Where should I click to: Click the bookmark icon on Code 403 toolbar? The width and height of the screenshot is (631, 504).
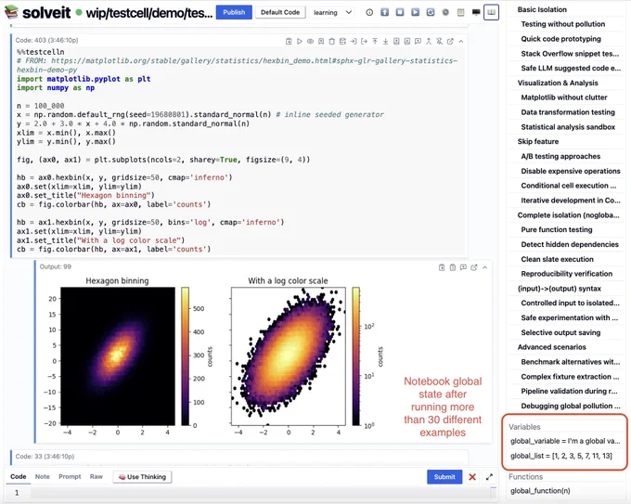(x=321, y=41)
